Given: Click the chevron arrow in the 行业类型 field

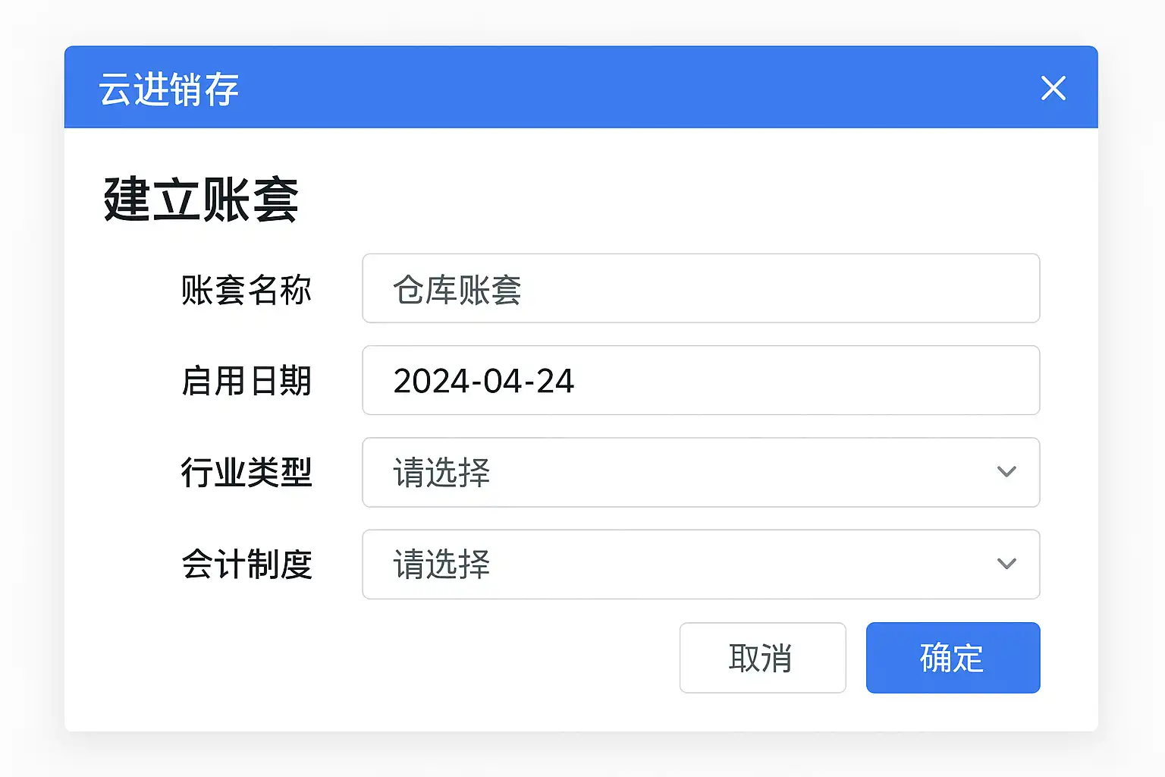Looking at the screenshot, I should (x=1006, y=472).
